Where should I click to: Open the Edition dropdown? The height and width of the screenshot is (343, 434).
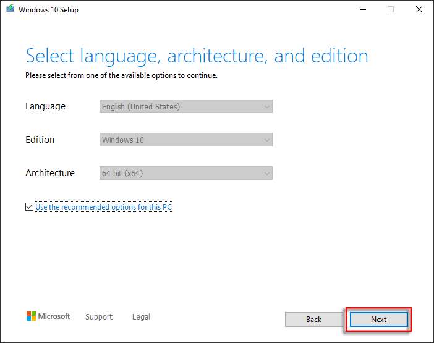coord(186,140)
